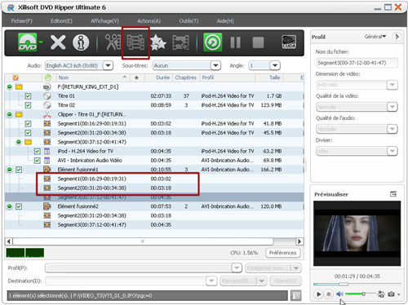Viewport: 408px width, 305px height.
Task: Open the Général profile mode selector
Action: [375, 37]
